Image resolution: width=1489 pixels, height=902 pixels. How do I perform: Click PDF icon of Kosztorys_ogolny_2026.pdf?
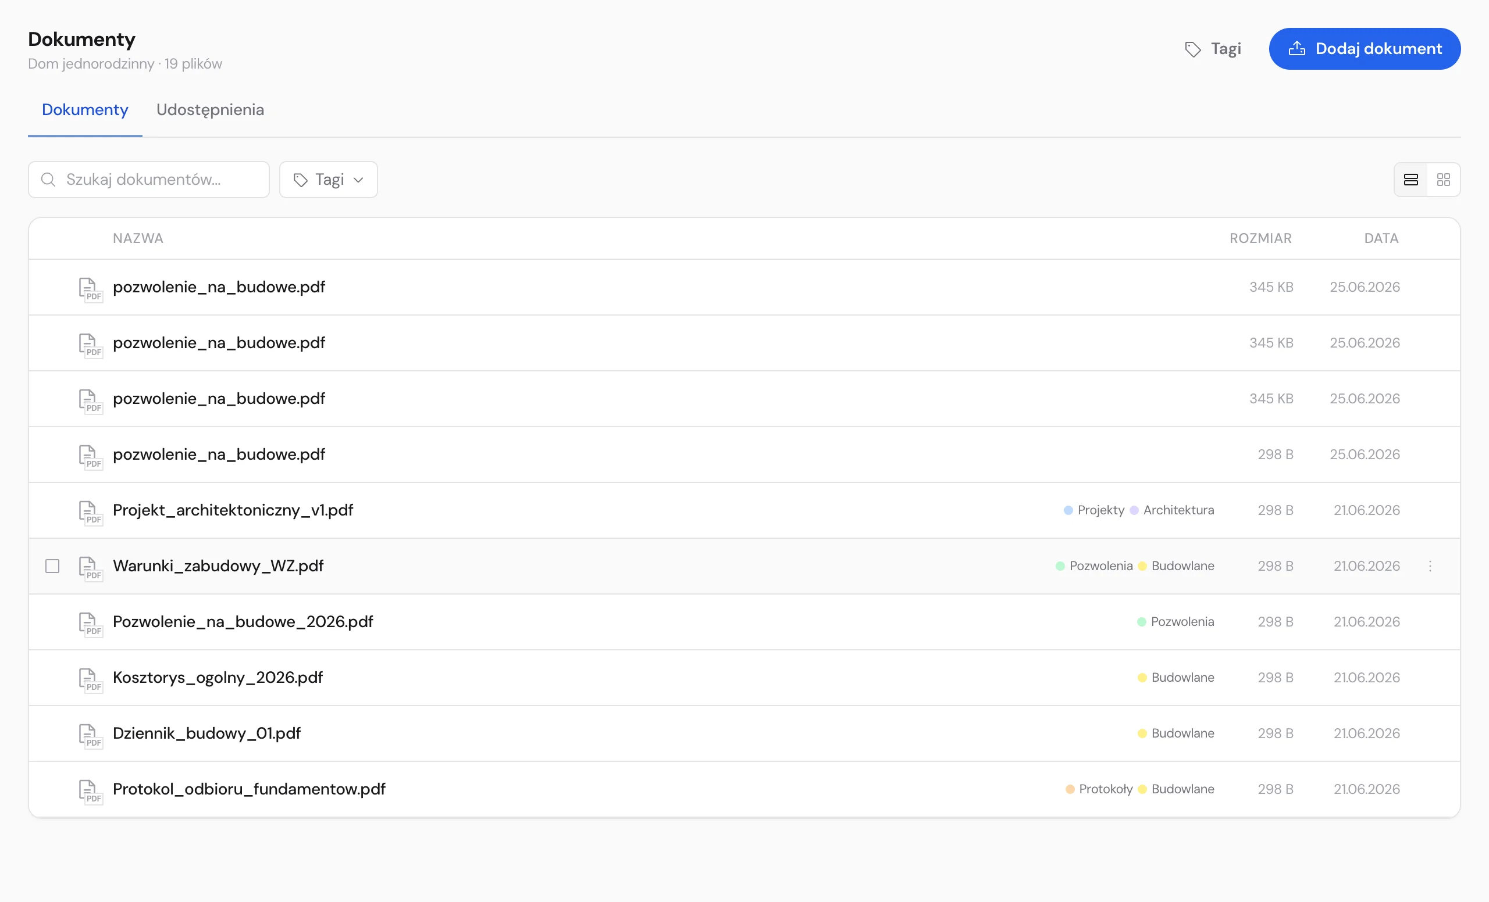91,679
